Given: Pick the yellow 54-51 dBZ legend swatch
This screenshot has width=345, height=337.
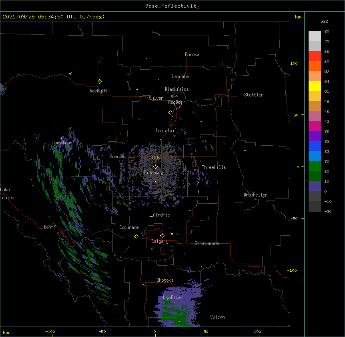Looking at the screenshot, I should click(x=315, y=86).
